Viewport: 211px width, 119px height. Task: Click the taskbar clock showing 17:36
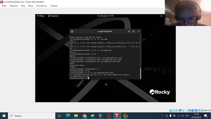pyautogui.click(x=196, y=116)
